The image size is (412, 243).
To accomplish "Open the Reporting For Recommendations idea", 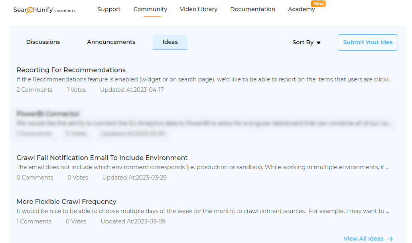I will pos(71,70).
